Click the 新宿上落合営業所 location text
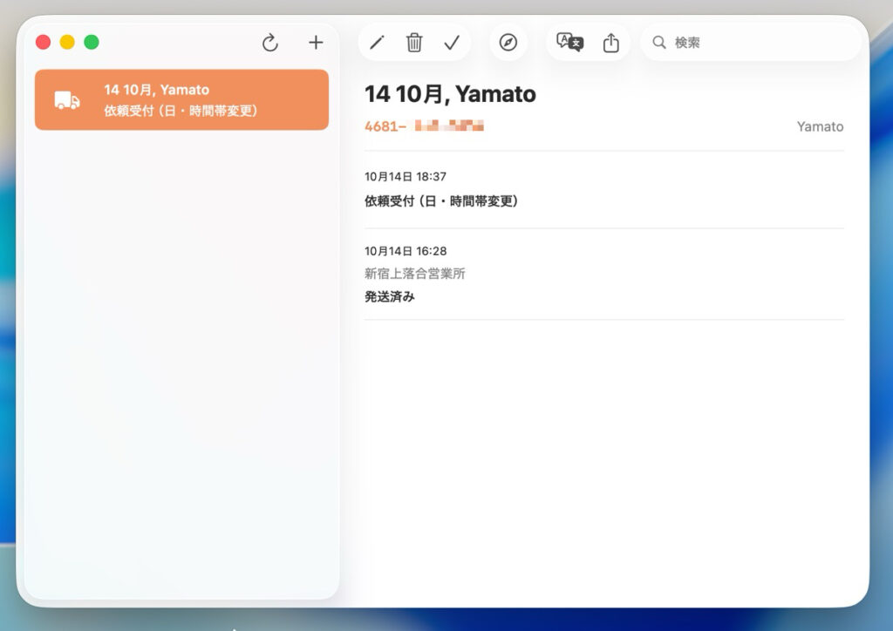 pos(415,274)
